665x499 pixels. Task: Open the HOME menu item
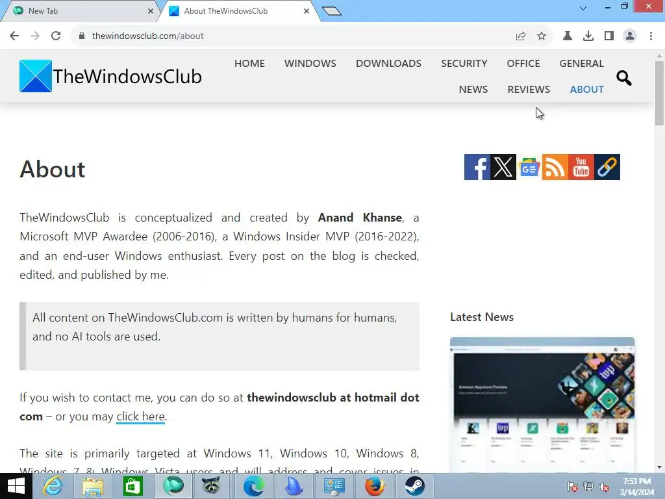click(249, 63)
